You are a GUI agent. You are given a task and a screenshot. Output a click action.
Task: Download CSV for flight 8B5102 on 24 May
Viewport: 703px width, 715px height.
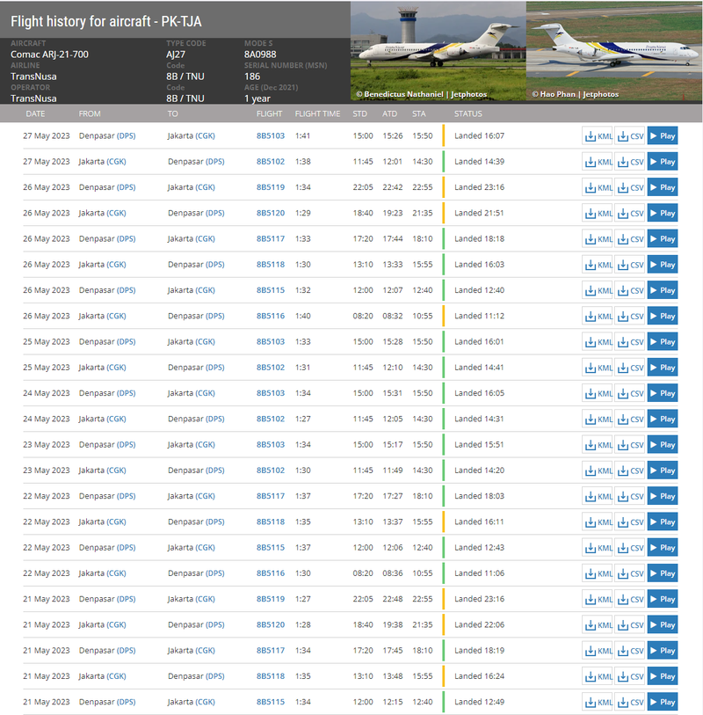tap(630, 419)
